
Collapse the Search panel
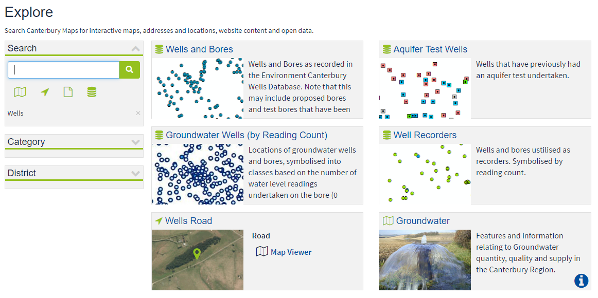coord(135,49)
